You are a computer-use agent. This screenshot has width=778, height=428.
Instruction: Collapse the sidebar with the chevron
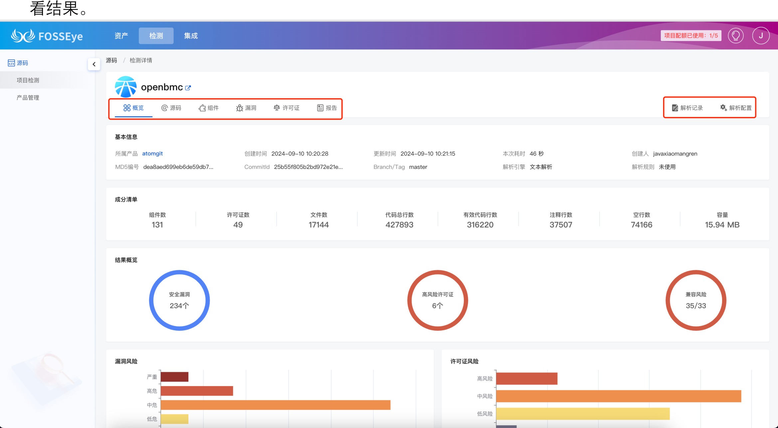point(94,64)
